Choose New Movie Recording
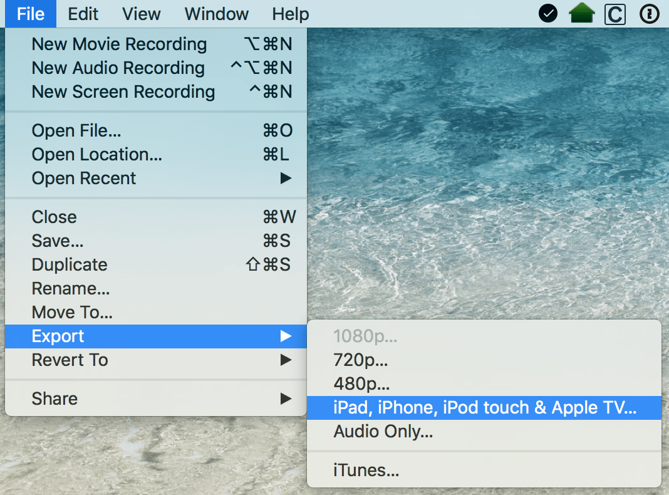The image size is (669, 495). click(156, 44)
